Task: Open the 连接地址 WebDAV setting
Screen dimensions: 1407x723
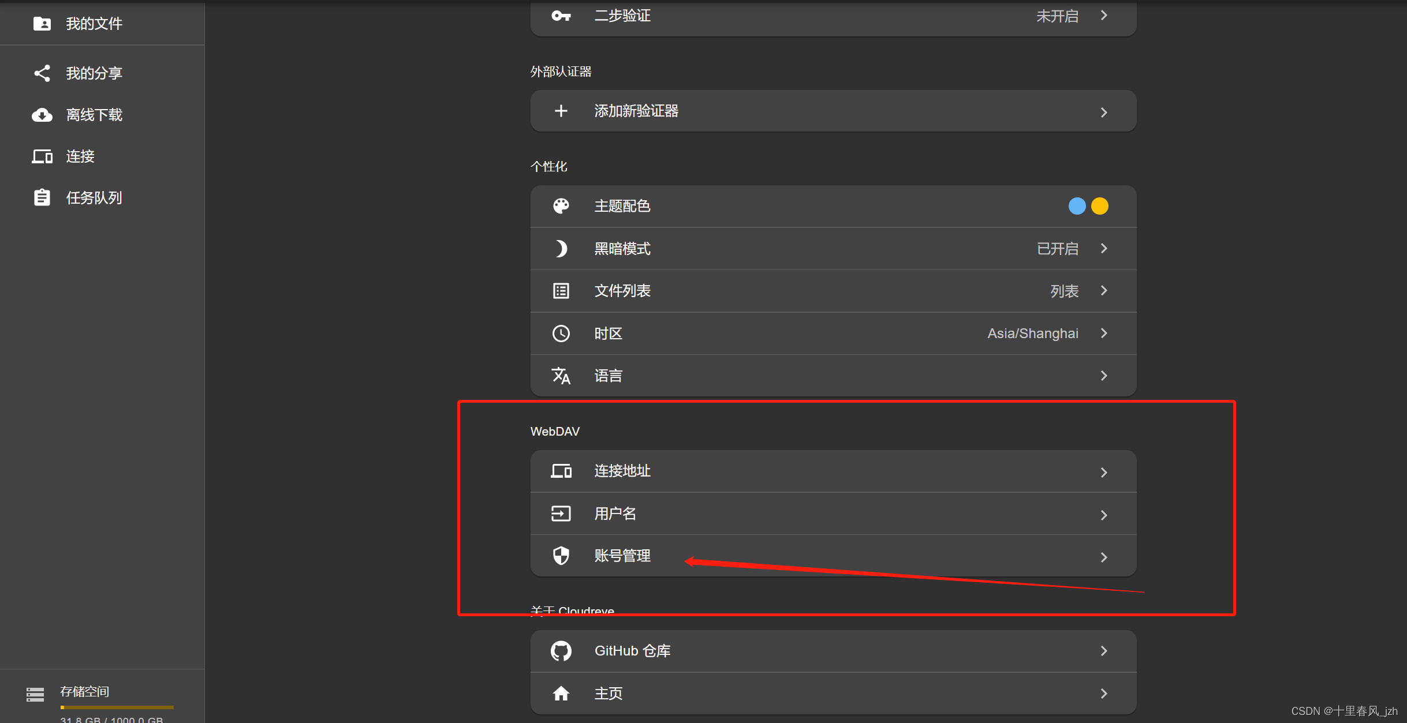Action: tap(833, 471)
